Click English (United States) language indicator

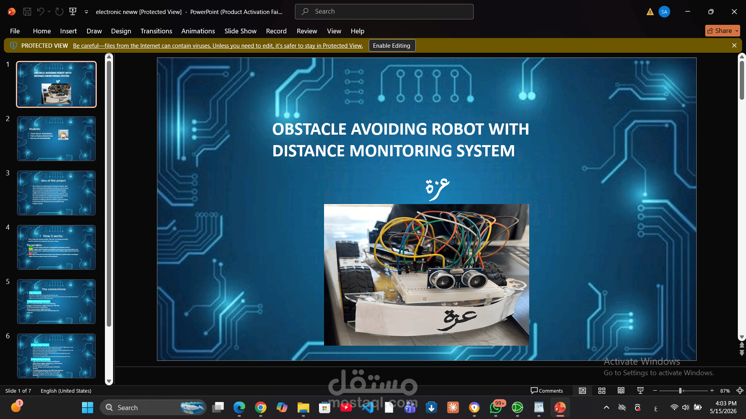[x=66, y=391]
